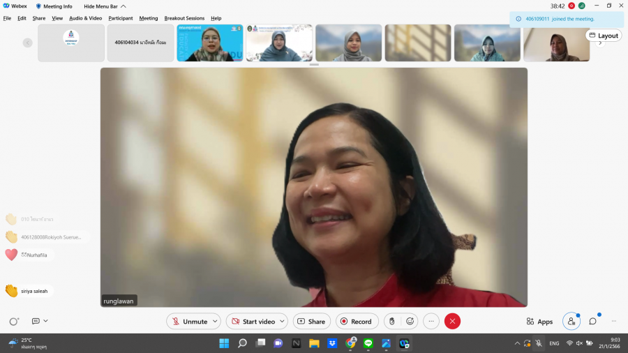
Task: Open the Breakout Sessions menu
Action: point(184,18)
